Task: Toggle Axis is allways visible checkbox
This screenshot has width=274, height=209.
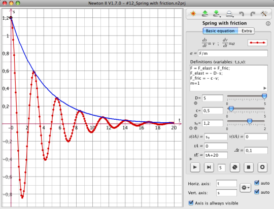Action: coord(191,203)
